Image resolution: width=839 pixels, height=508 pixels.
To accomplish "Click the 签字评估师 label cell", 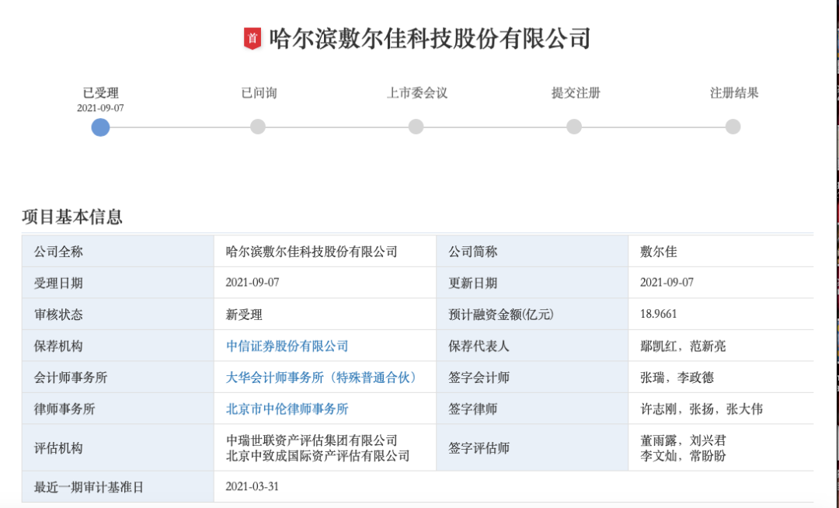I will click(532, 448).
